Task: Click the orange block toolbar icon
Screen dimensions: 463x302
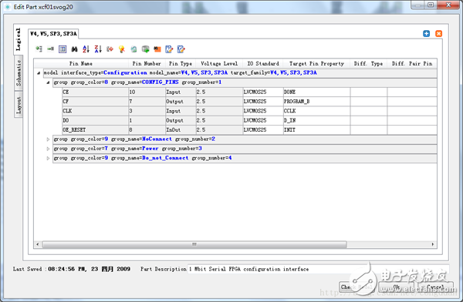Action: pyautogui.click(x=157, y=49)
